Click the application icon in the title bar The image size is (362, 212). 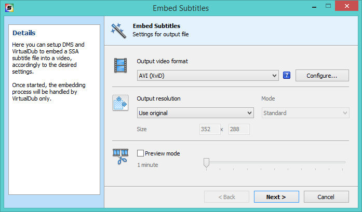(x=9, y=8)
